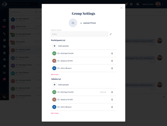Click plus icon to add admins

point(54,85)
